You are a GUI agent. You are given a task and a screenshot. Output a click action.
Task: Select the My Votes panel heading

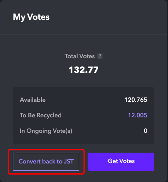[31, 17]
